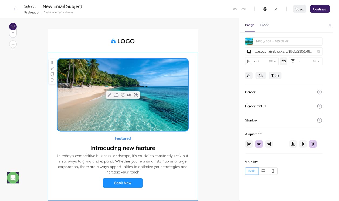This screenshot has height=201, width=339.
Task: Toggle the aspect ratio lock link
Action: coord(284,61)
